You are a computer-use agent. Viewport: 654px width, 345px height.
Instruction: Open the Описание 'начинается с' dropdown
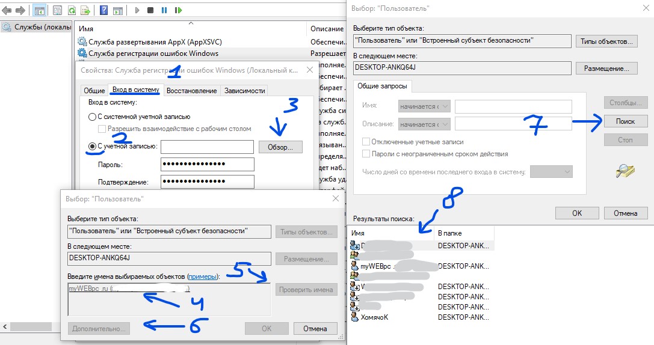tap(424, 124)
